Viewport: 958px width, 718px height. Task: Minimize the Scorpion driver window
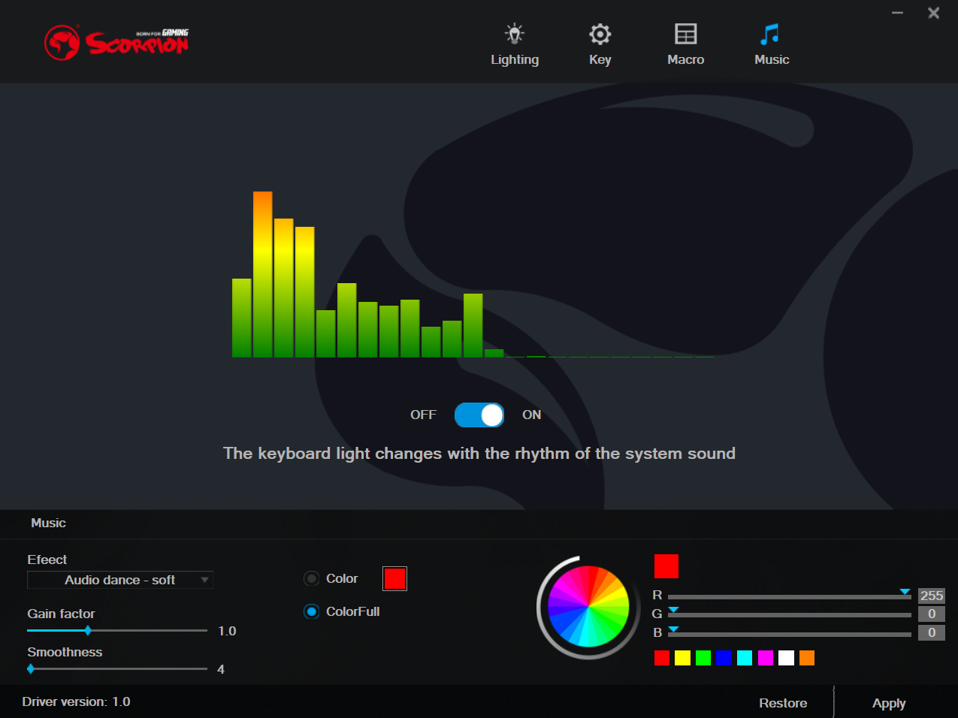click(x=897, y=13)
